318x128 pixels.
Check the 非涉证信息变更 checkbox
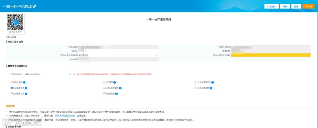tap(196, 82)
